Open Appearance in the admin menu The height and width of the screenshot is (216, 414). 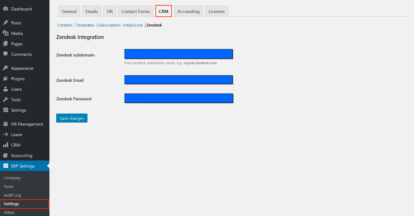coord(25,68)
